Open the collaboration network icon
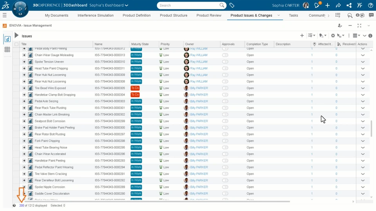 349,5
